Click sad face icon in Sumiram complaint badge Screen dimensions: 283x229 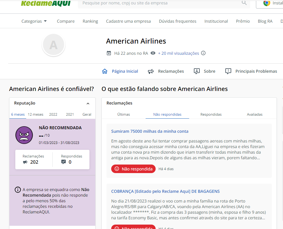click(117, 169)
